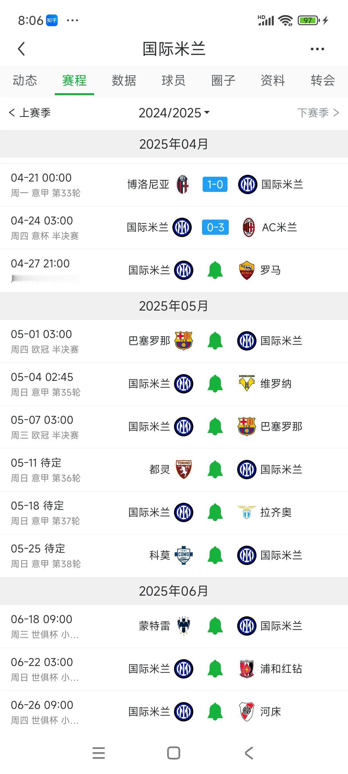The width and height of the screenshot is (348, 774).
Task: Open the 1-0 score of 博洛尼亚 match
Action: pos(215,184)
